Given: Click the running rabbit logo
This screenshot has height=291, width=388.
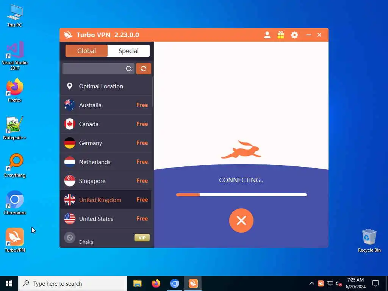Looking at the screenshot, I should pyautogui.click(x=241, y=149).
